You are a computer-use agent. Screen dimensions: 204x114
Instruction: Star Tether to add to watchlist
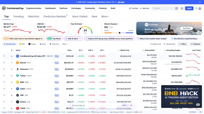(x=4, y=75)
